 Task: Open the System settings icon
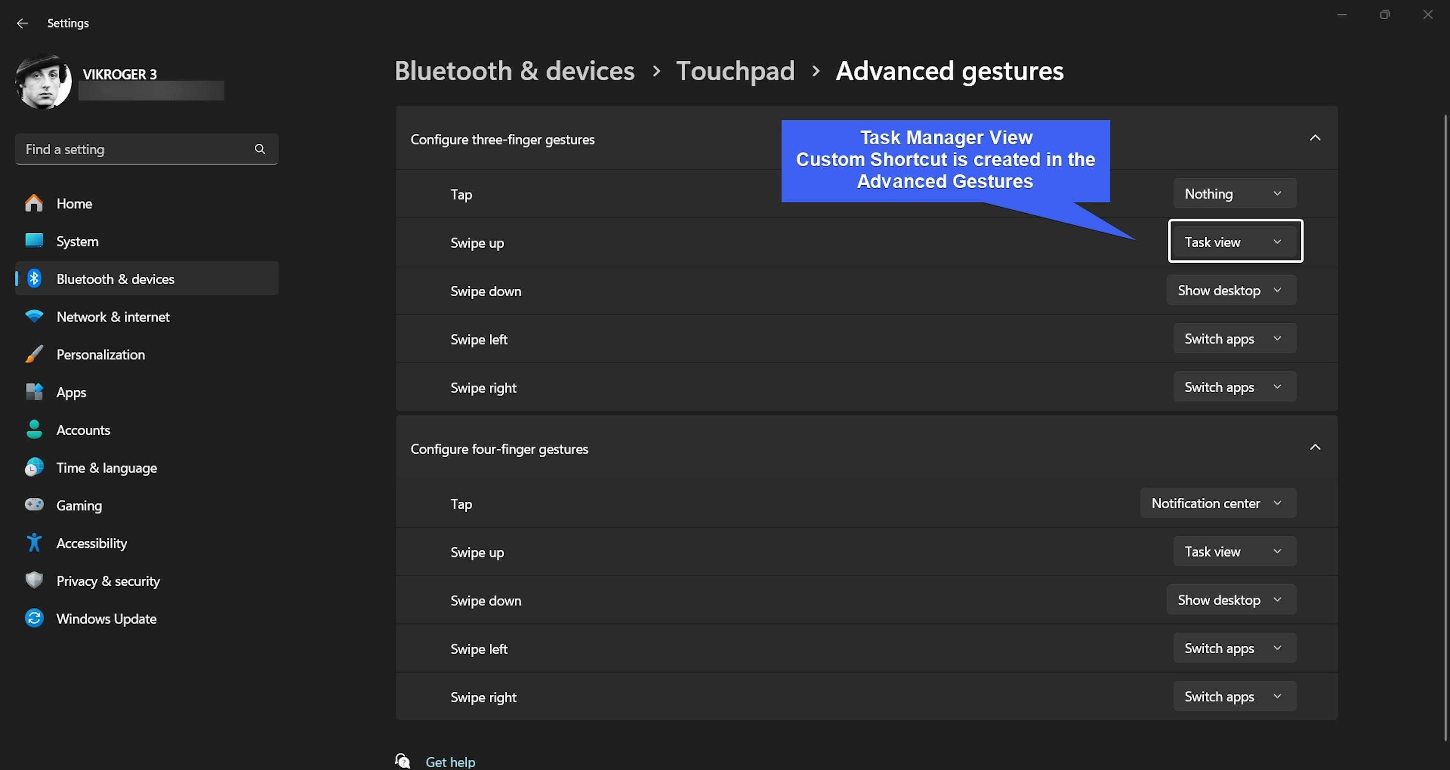tap(34, 241)
